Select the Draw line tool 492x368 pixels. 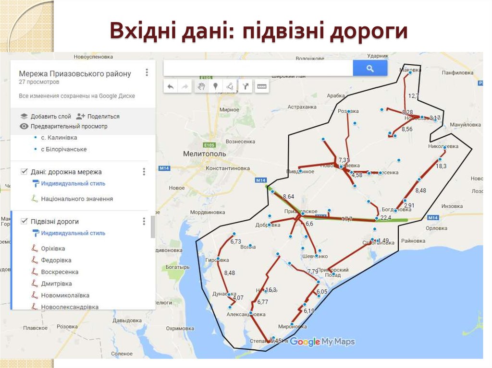tap(231, 86)
